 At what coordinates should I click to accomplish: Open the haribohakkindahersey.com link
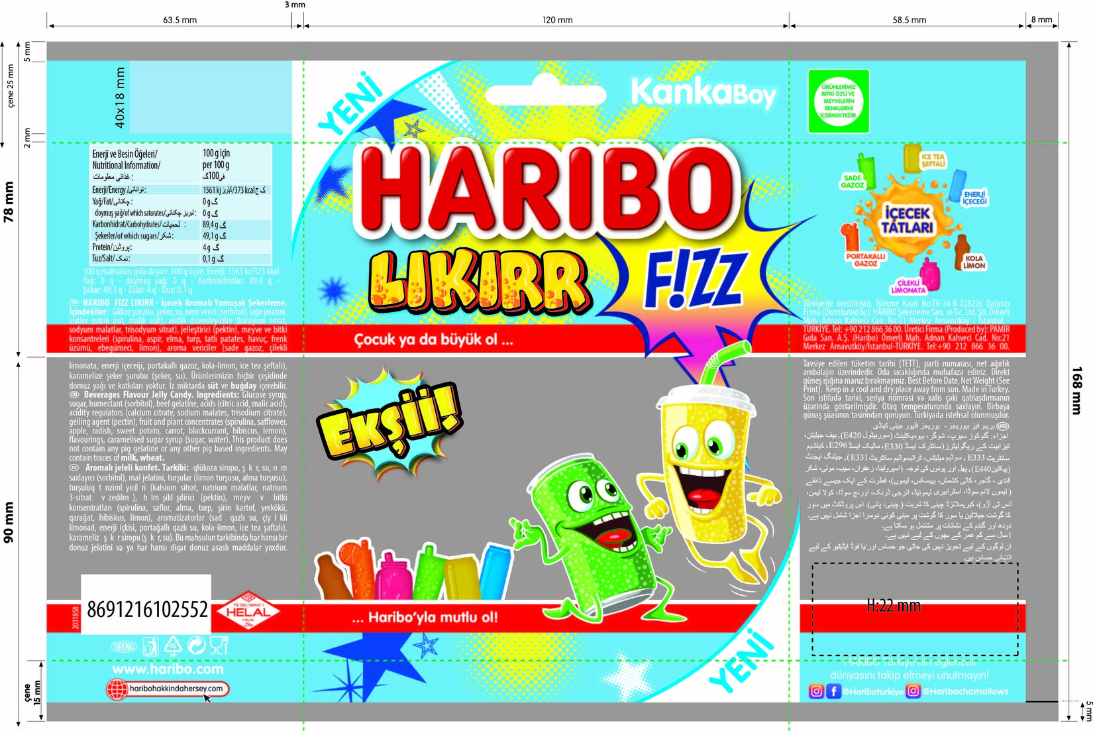click(x=176, y=689)
